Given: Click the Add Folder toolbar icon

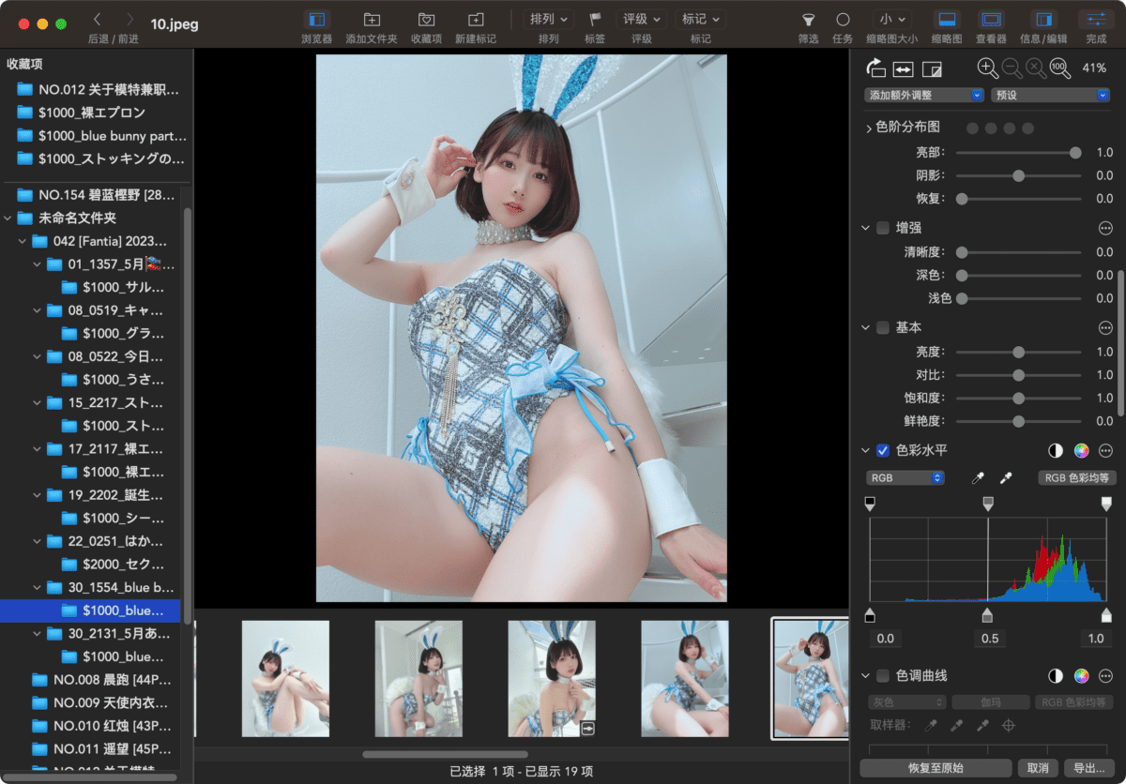Looking at the screenshot, I should coord(372,20).
